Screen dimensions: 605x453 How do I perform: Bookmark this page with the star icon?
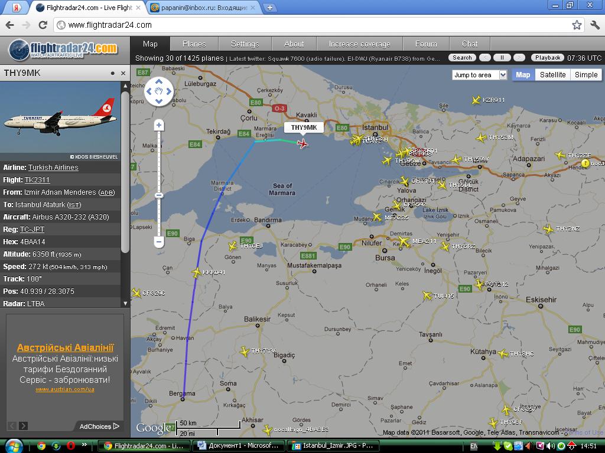(x=577, y=25)
